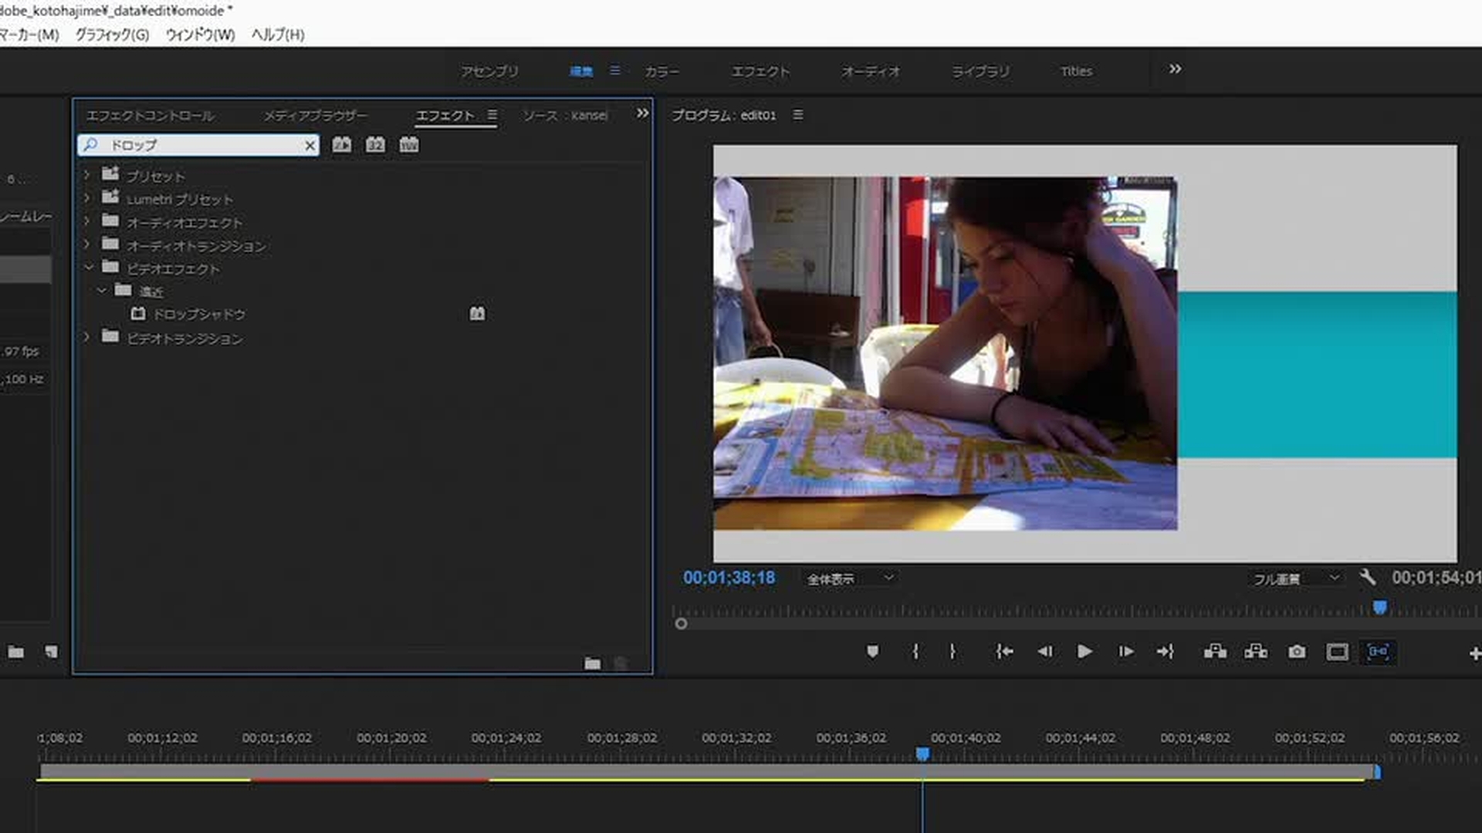
Task: Click the Lift button icon
Action: coord(1215,652)
